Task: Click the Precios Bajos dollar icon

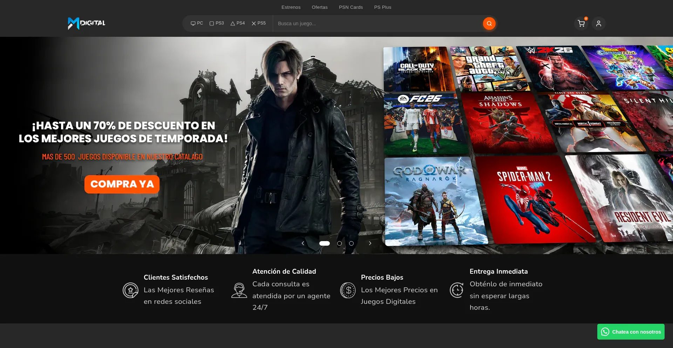Action: coord(348,290)
